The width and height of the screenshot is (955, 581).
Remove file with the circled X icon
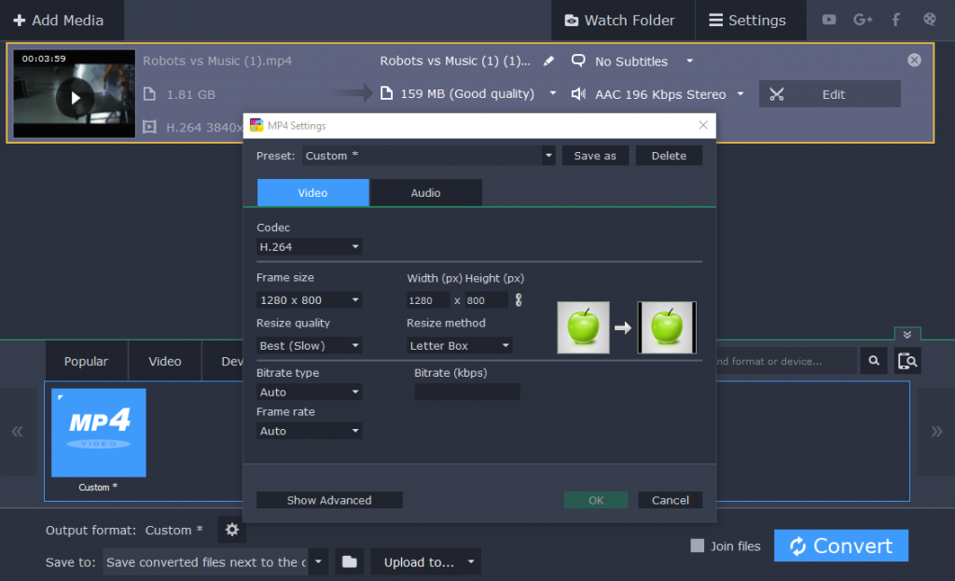[x=914, y=60]
